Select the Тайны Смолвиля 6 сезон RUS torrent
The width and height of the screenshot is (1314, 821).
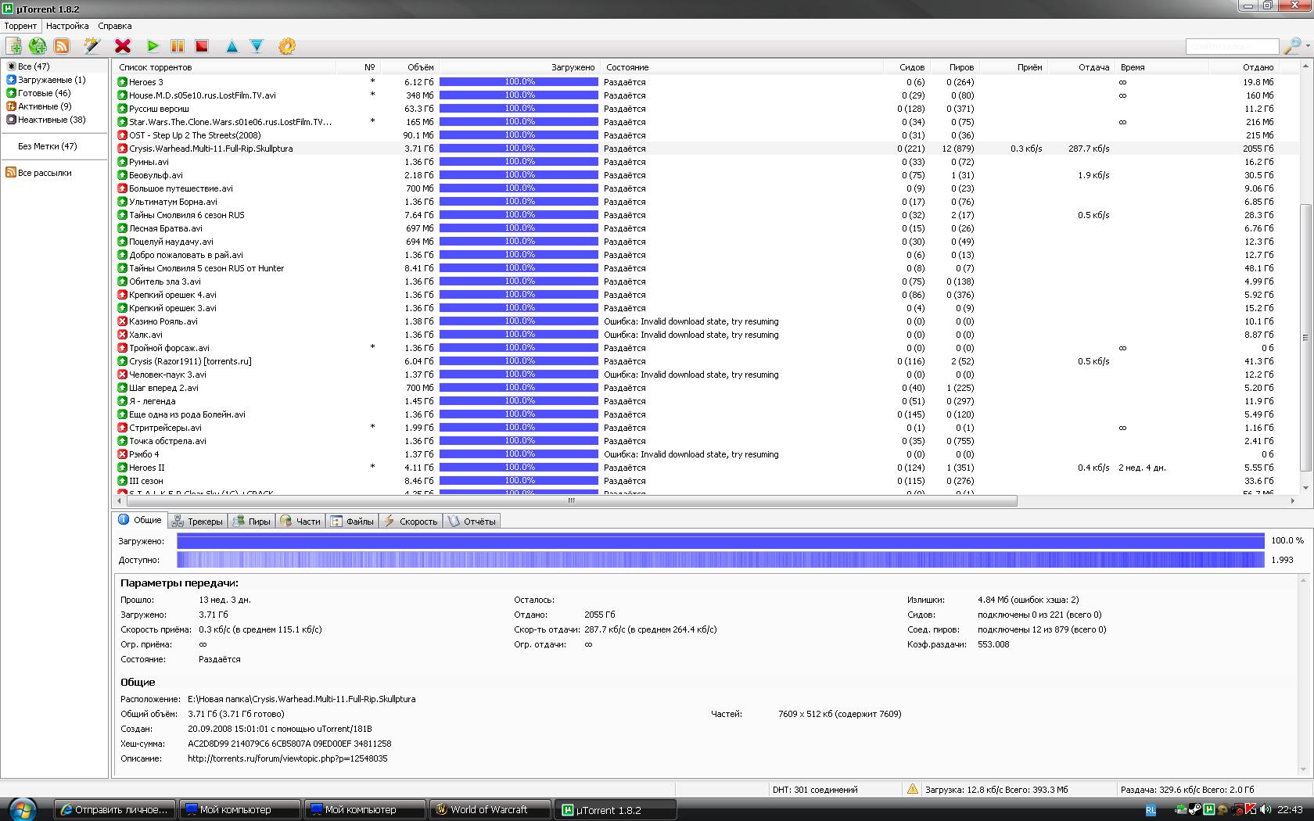705,215
